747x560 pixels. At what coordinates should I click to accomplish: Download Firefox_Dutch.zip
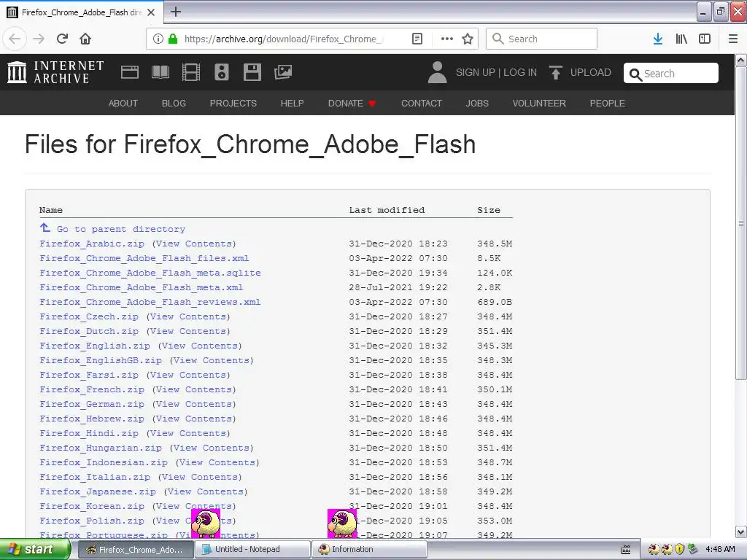(89, 332)
